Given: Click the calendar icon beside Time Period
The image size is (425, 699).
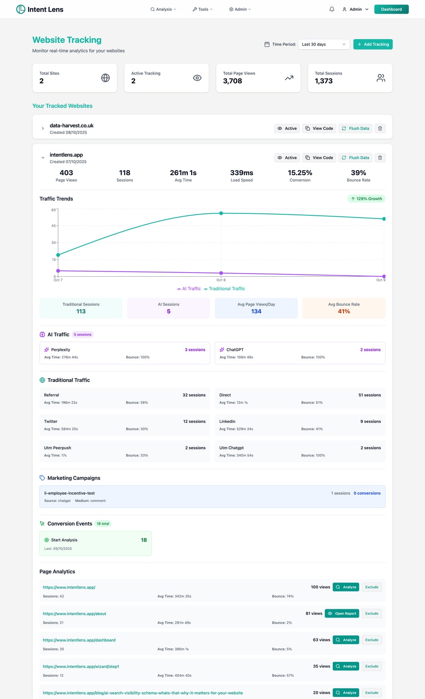Looking at the screenshot, I should point(267,44).
